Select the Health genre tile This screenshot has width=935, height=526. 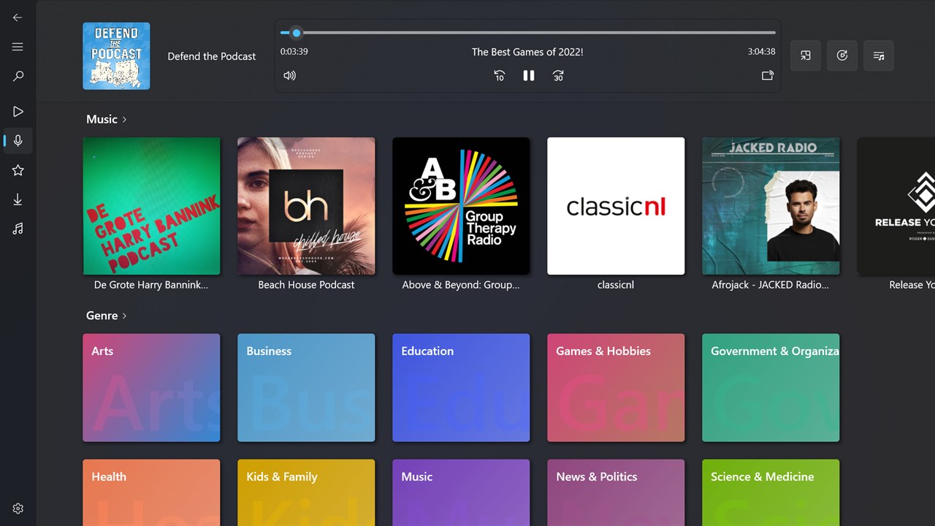tap(151, 492)
